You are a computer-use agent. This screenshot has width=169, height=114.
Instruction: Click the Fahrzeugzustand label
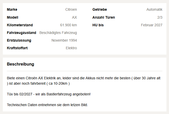tap(21, 33)
